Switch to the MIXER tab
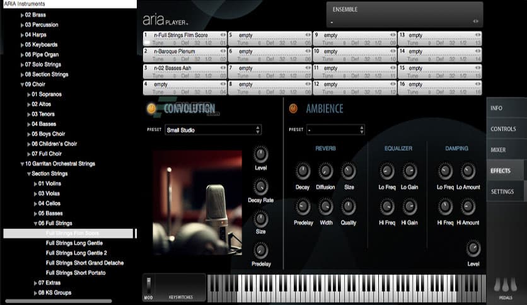527x305 pixels. 506,150
